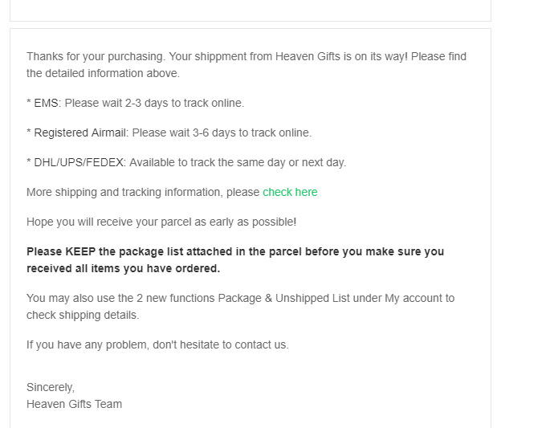Click the EMS tracking wait line

tap(135, 103)
